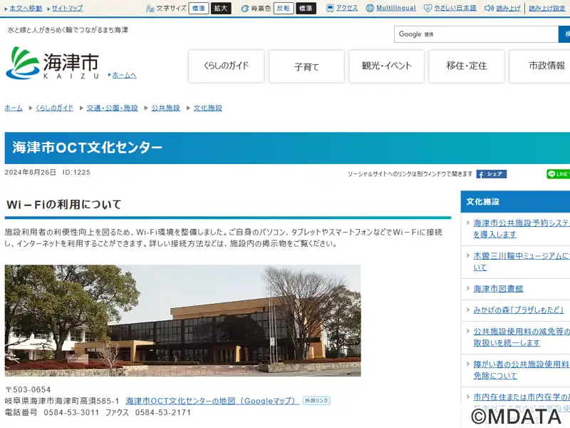Switch background color to 反転

click(284, 8)
